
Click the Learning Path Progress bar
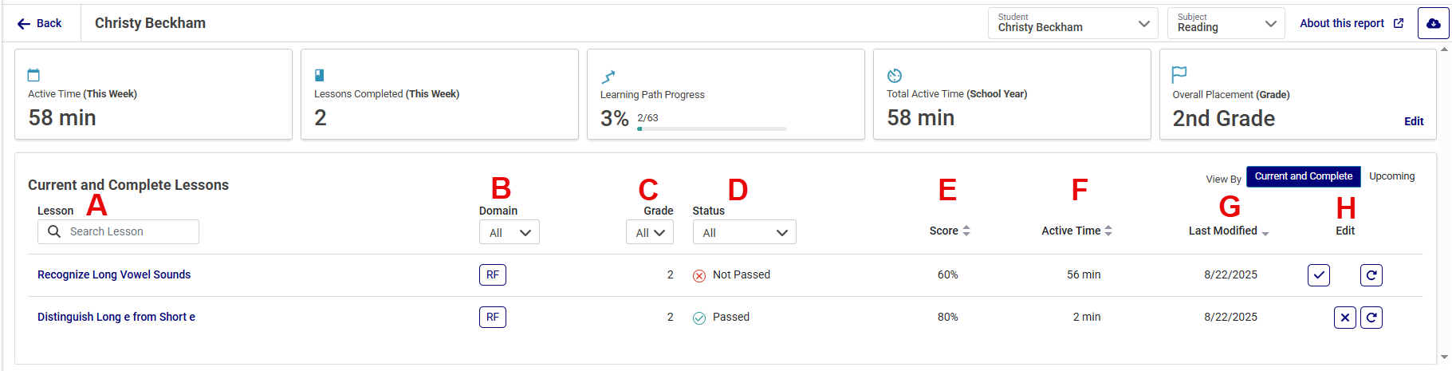711,128
